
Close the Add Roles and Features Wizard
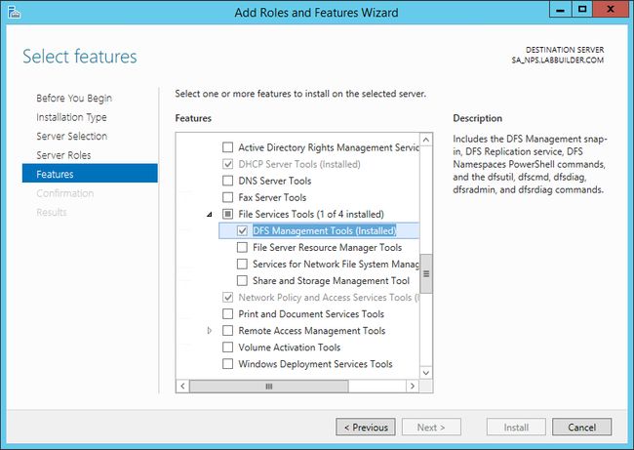611,10
